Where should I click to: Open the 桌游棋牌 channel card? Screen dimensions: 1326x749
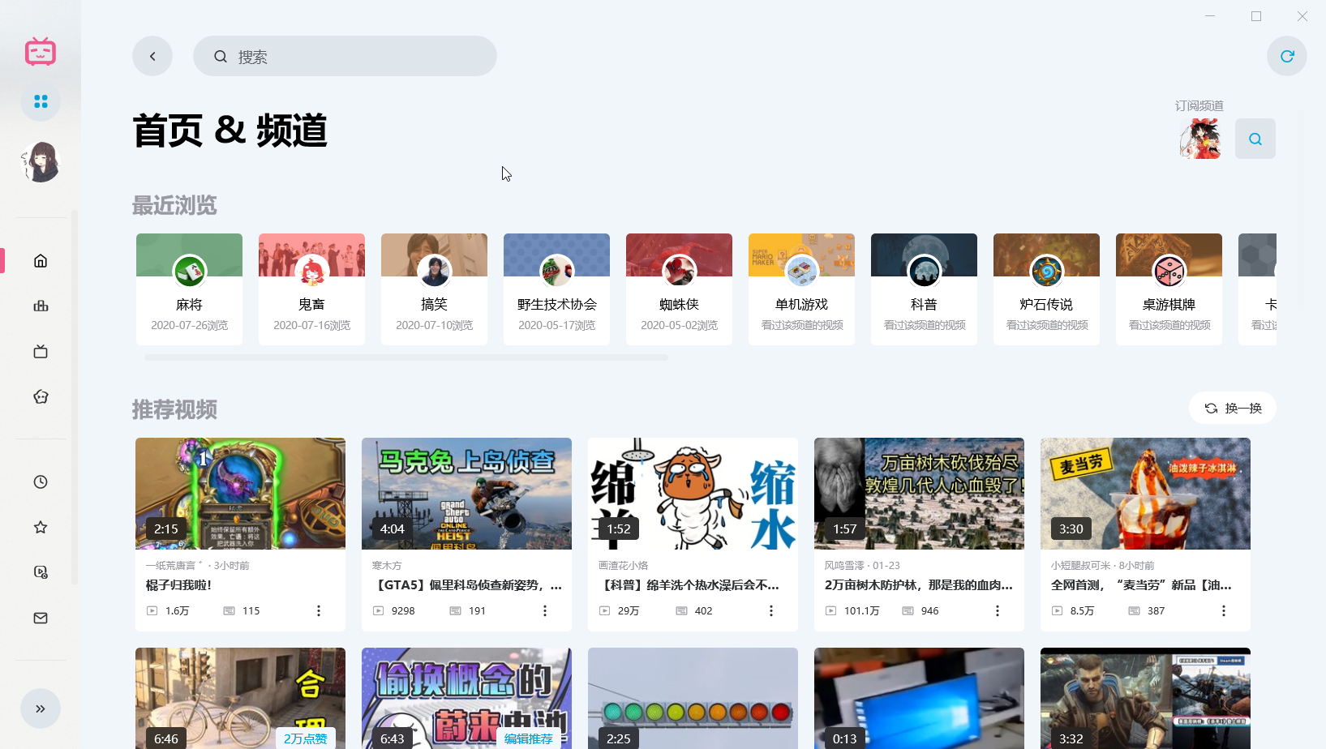pyautogui.click(x=1169, y=289)
